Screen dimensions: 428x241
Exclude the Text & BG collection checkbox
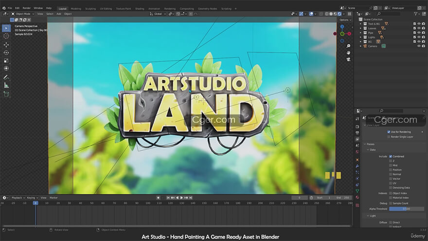[414, 24]
